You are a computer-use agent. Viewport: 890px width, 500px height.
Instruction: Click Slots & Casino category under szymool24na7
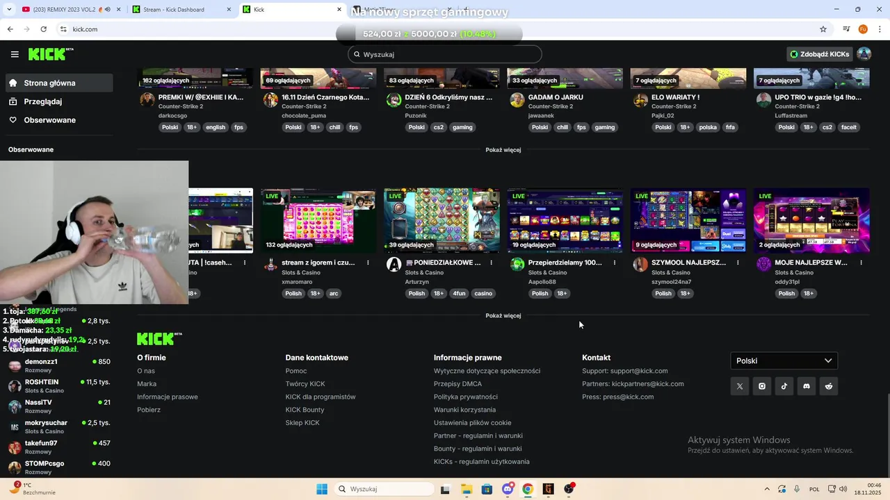tap(672, 272)
